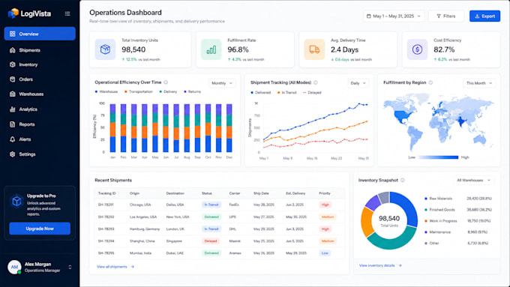Open the Overview menu item
The width and height of the screenshot is (510, 287).
[40, 34]
